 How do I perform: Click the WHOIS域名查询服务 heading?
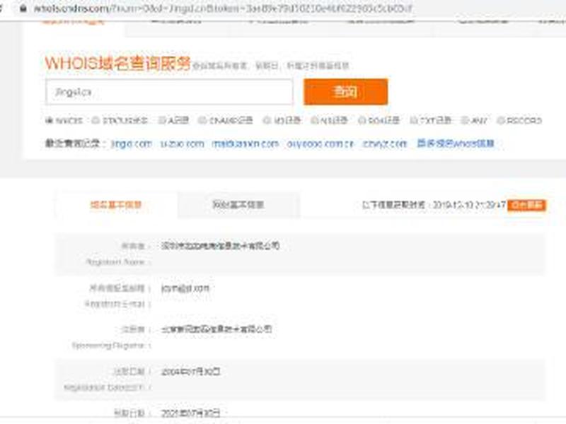click(117, 64)
